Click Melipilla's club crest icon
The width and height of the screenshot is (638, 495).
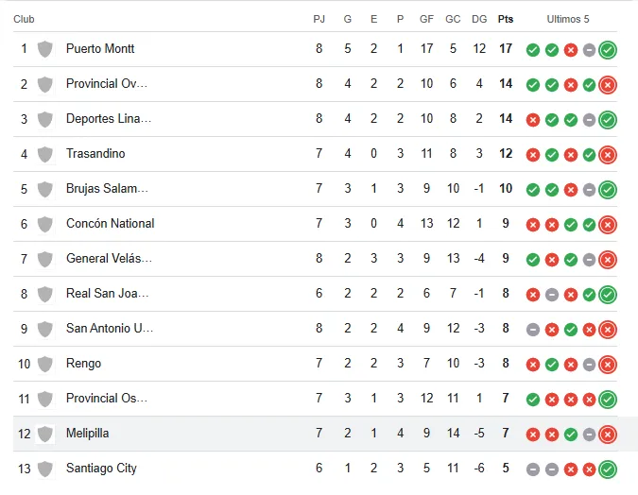(44, 434)
